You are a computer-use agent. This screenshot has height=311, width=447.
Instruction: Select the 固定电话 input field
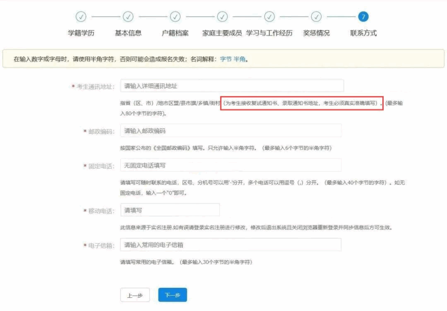click(230, 165)
